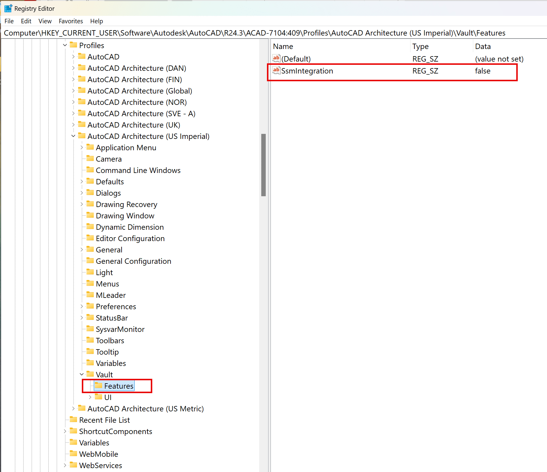Expand the Dialogs key
547x472 pixels.
coord(82,193)
